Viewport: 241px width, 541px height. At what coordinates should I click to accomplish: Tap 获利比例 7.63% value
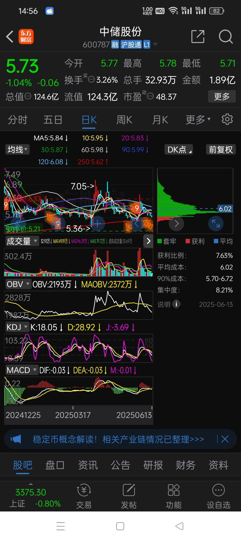pyautogui.click(x=224, y=256)
